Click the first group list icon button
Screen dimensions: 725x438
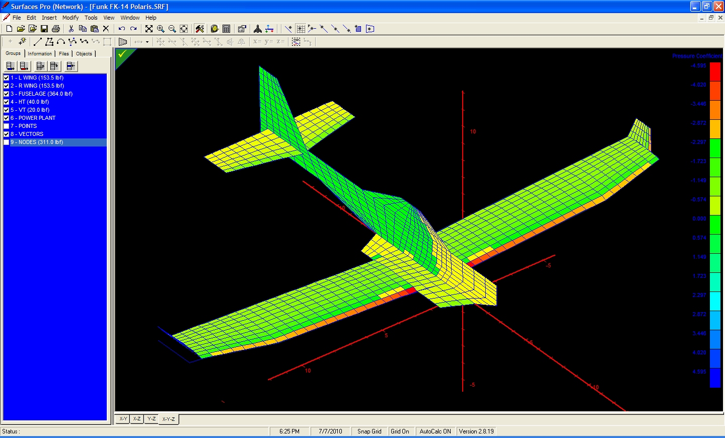click(10, 66)
